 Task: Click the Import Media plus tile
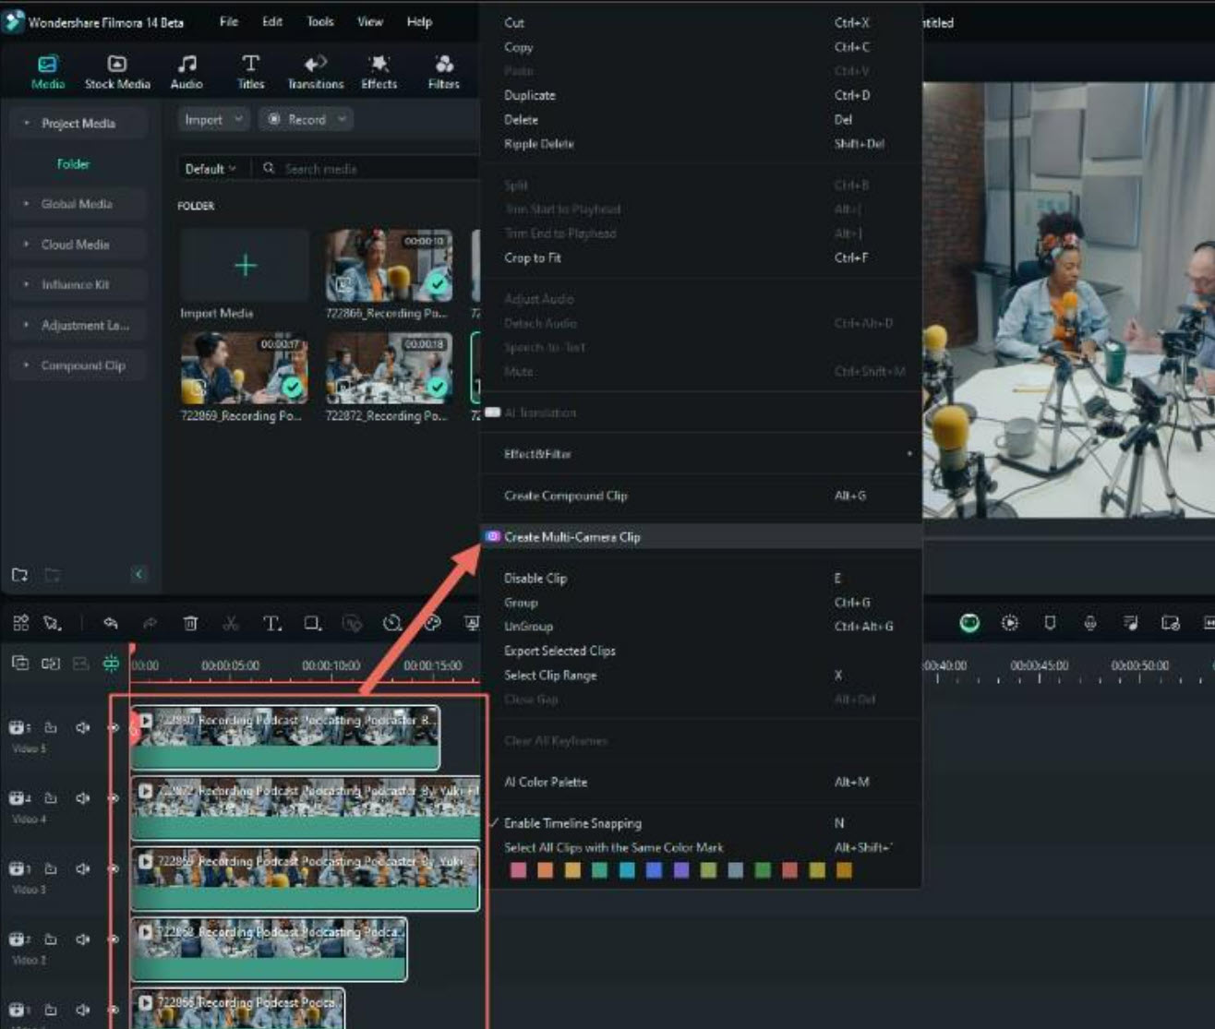coord(245,267)
